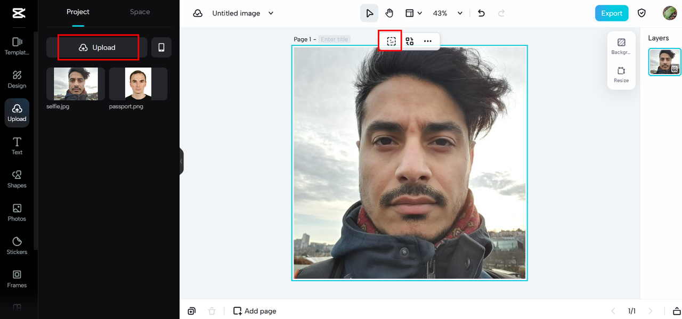Select the Upload sidebar item
Screen dimensions: 682x319
coord(17,112)
